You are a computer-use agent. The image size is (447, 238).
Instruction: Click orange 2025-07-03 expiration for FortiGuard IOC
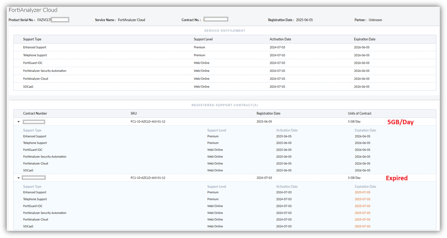point(362,206)
